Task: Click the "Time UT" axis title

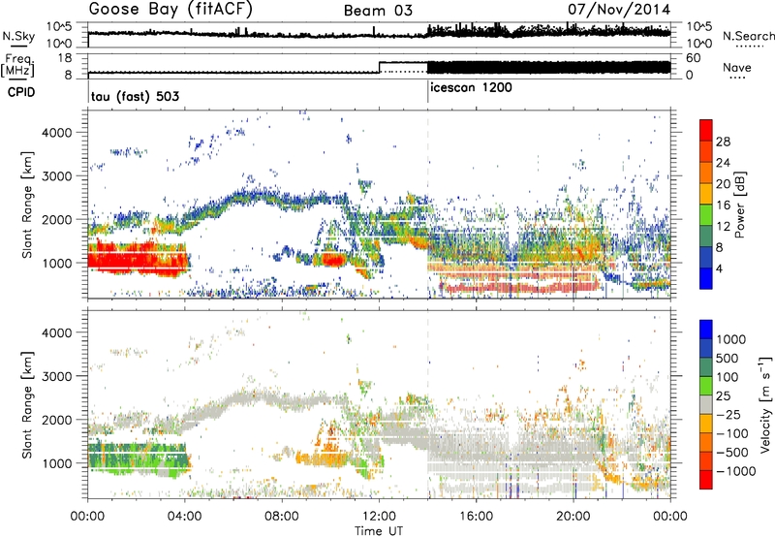Action: (x=379, y=530)
